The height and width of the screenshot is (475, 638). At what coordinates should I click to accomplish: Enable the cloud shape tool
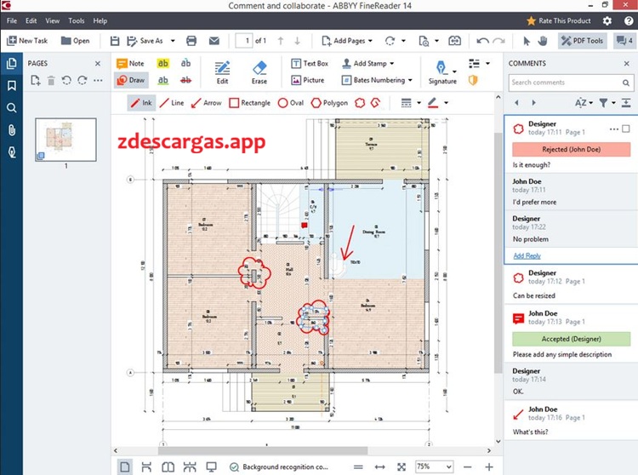click(x=360, y=103)
